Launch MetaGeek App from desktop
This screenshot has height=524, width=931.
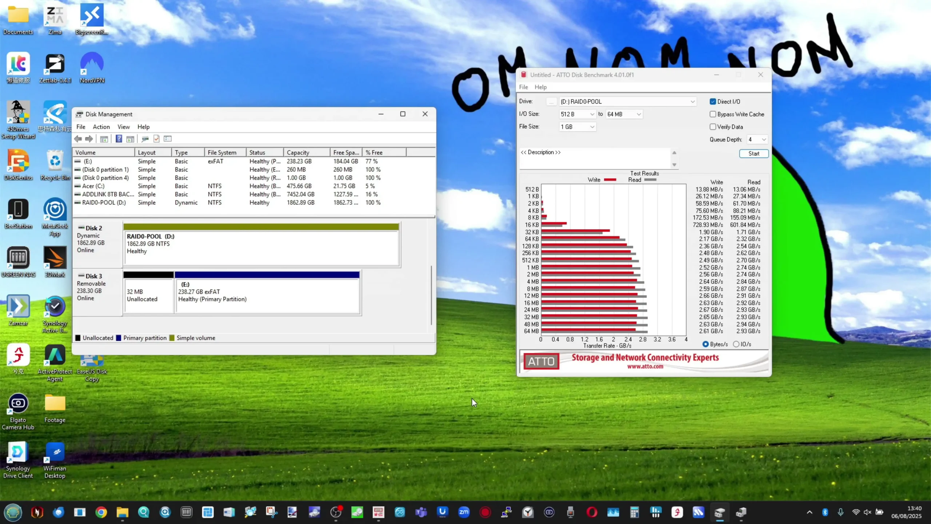click(x=55, y=217)
